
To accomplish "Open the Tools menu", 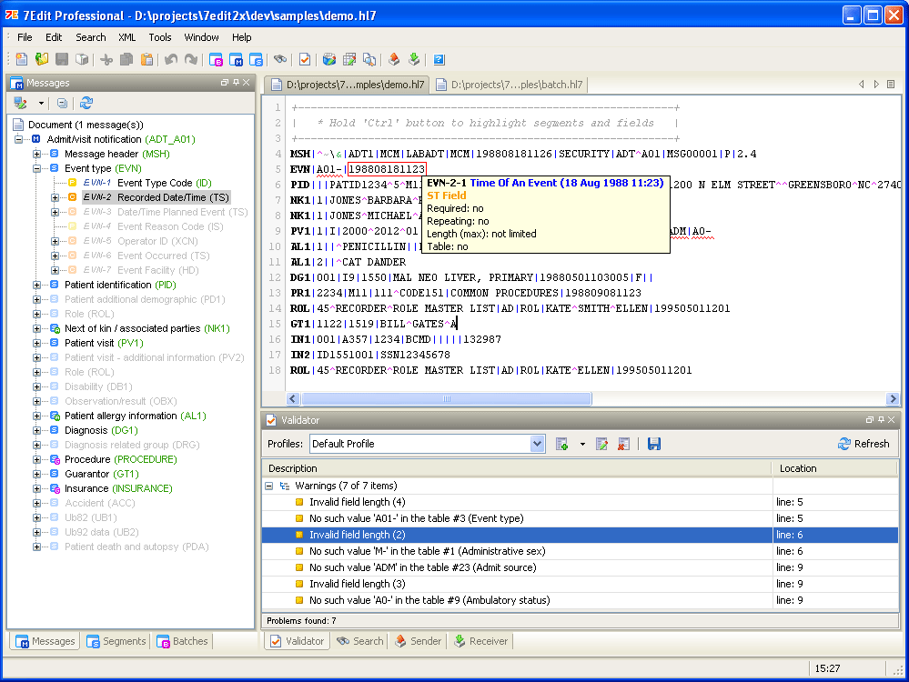I will tap(160, 37).
